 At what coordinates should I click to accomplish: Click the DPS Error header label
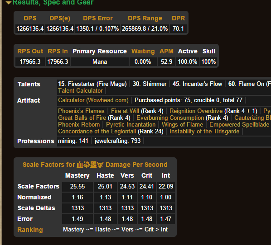pyautogui.click(x=98, y=18)
